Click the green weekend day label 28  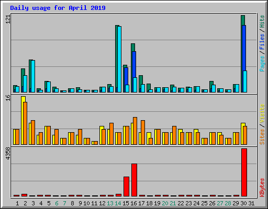tap(228, 203)
